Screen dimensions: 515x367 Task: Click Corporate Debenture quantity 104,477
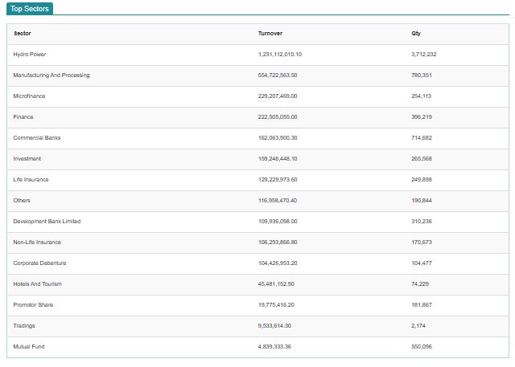pos(422,263)
